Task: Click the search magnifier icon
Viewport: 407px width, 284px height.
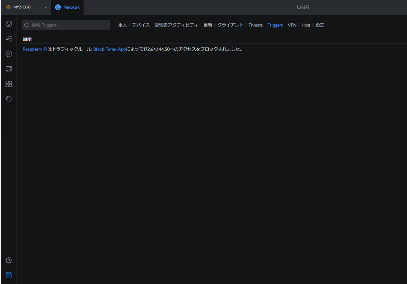Action: pyautogui.click(x=27, y=25)
